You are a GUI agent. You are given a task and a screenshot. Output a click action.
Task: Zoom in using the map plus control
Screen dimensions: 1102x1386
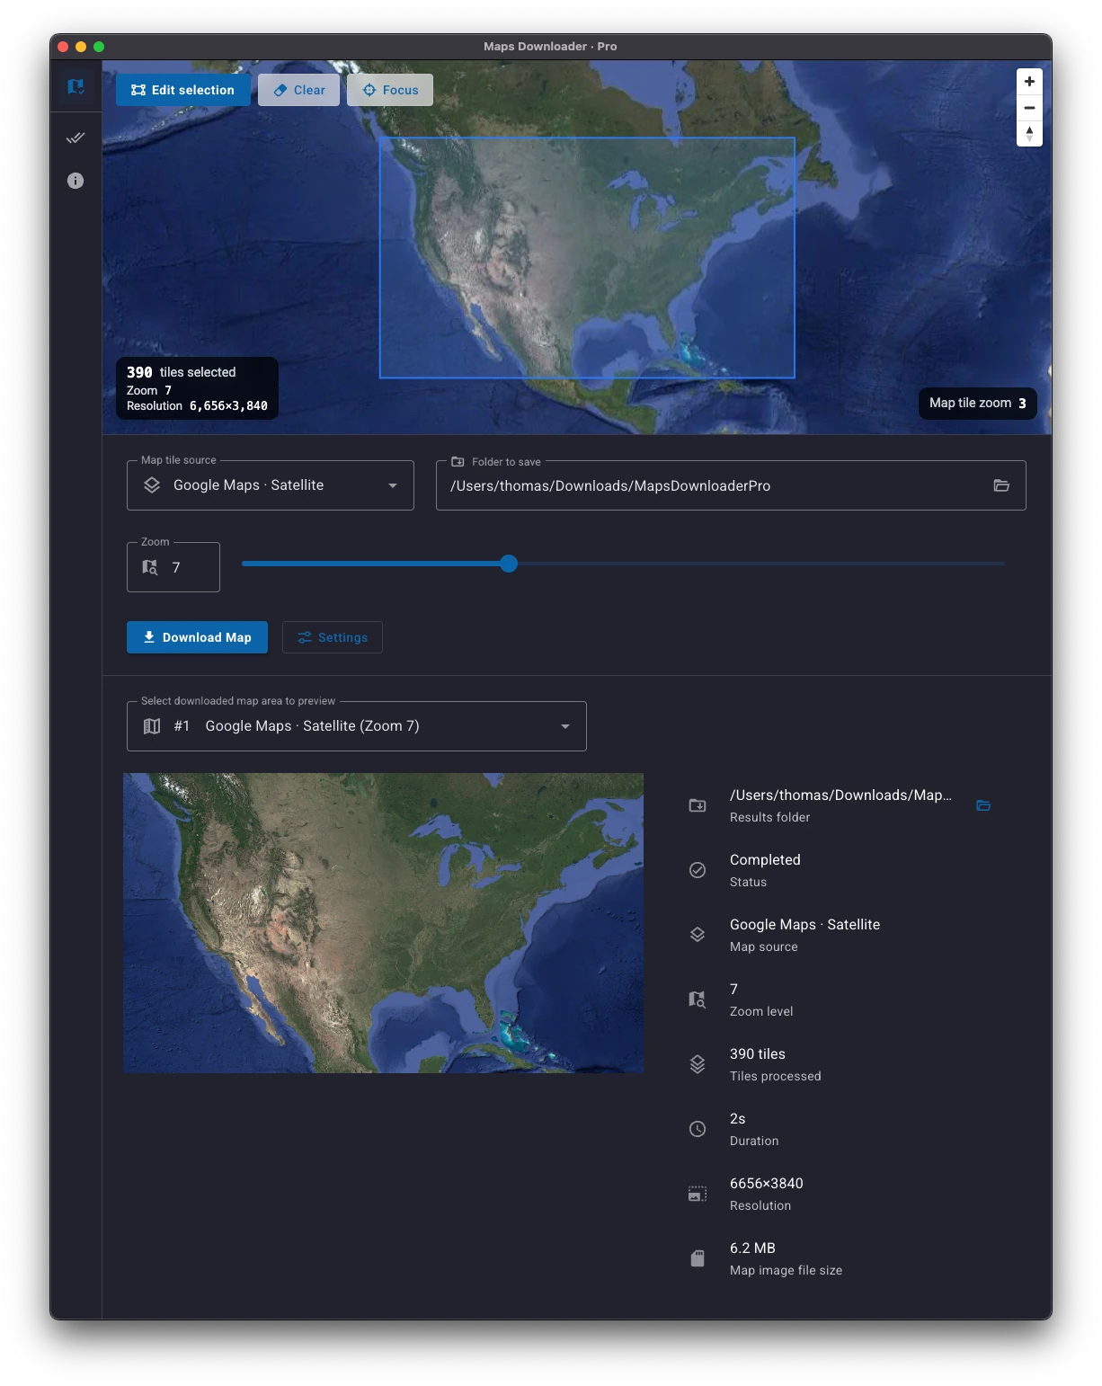click(1029, 81)
